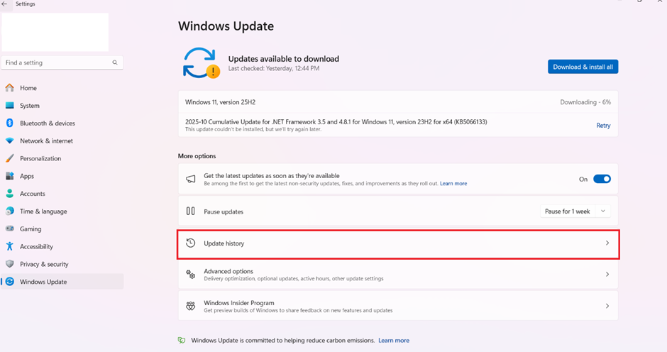
Task: Open Learn more link about carbon emissions
Action: tap(394, 341)
